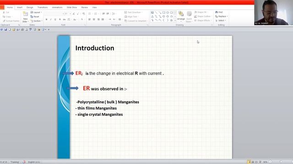This screenshot has height=164, width=293.
Task: Open the Shape Fill options
Action: (x=201, y=12)
